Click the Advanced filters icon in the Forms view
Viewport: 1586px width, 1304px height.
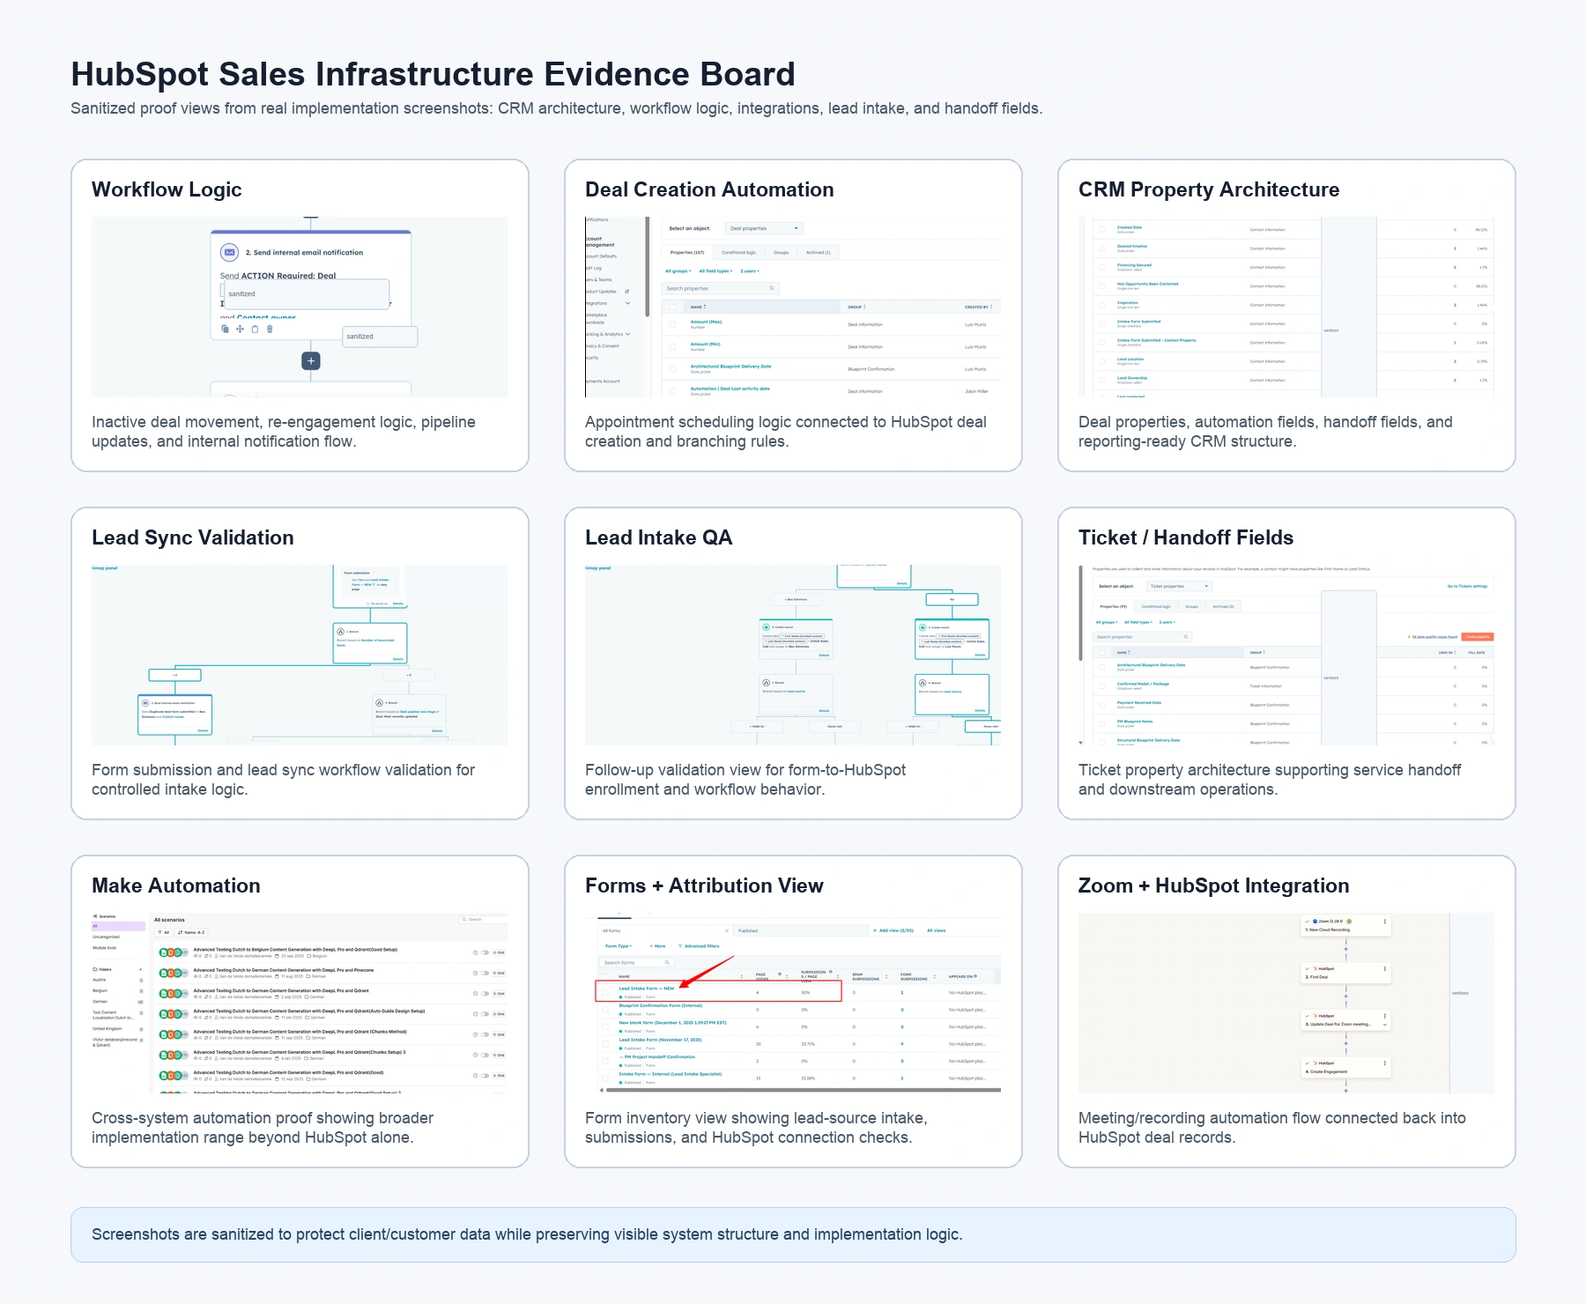tap(680, 946)
